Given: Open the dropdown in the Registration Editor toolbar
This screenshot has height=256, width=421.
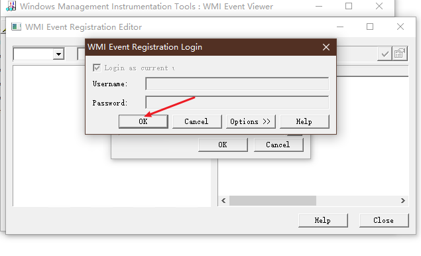Looking at the screenshot, I should click(58, 54).
